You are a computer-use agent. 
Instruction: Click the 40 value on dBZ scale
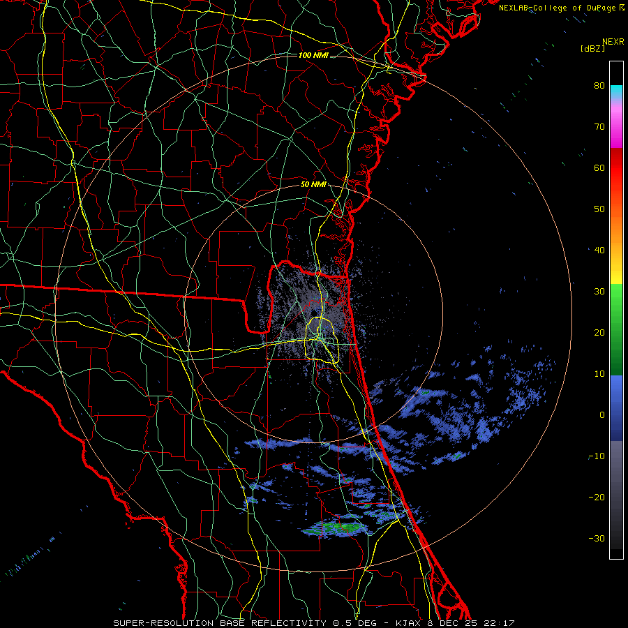tap(599, 251)
